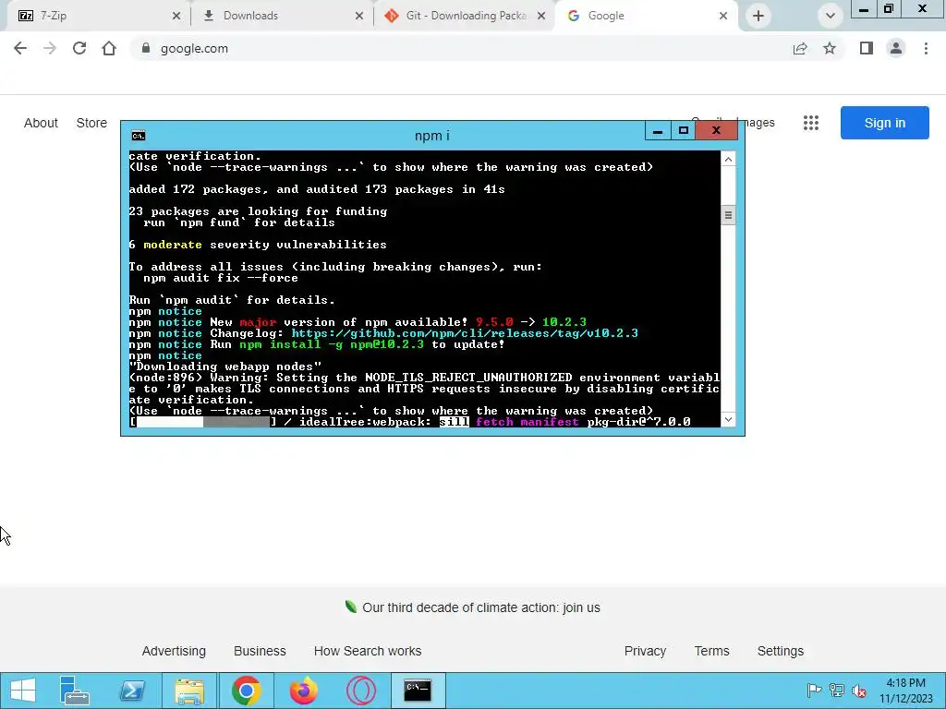This screenshot has height=709, width=946.
Task: Open File Explorer from the taskbar
Action: coord(188,691)
